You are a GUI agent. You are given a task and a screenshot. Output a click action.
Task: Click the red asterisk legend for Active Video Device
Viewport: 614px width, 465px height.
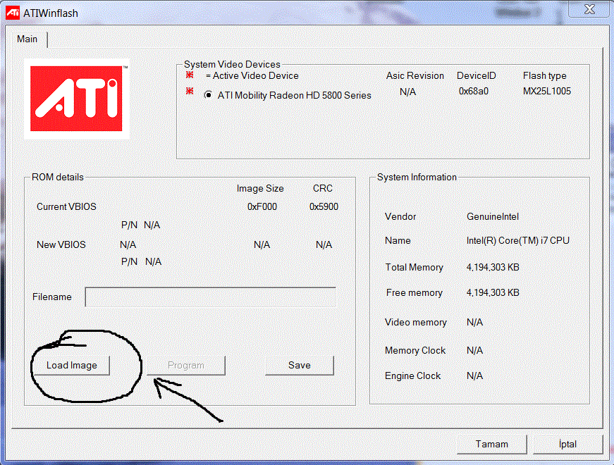coord(190,75)
